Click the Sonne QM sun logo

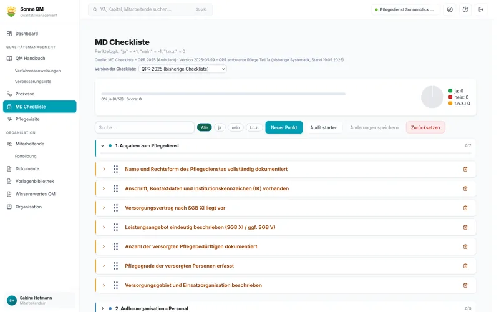11,11
